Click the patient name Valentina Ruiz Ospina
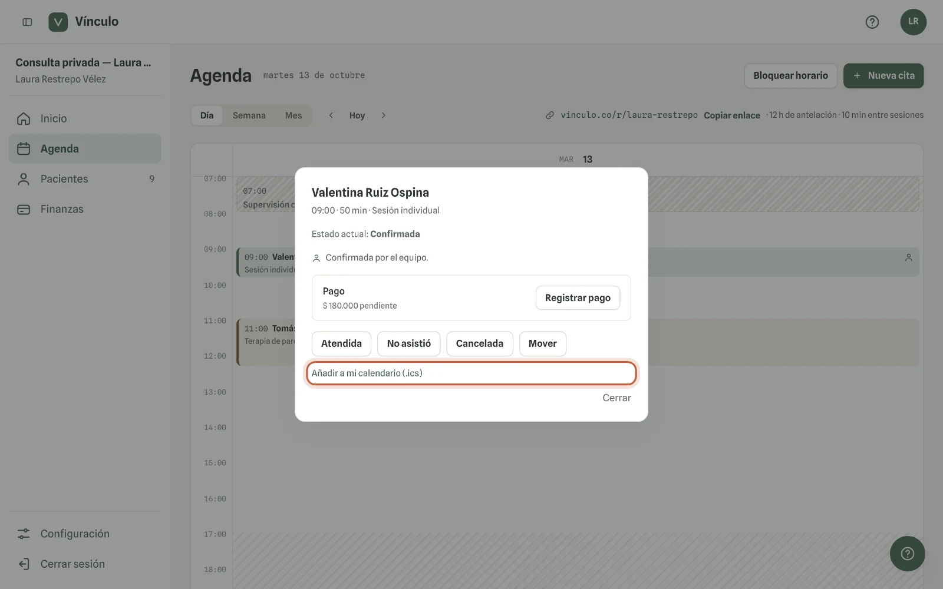The image size is (943, 589). 370,193
